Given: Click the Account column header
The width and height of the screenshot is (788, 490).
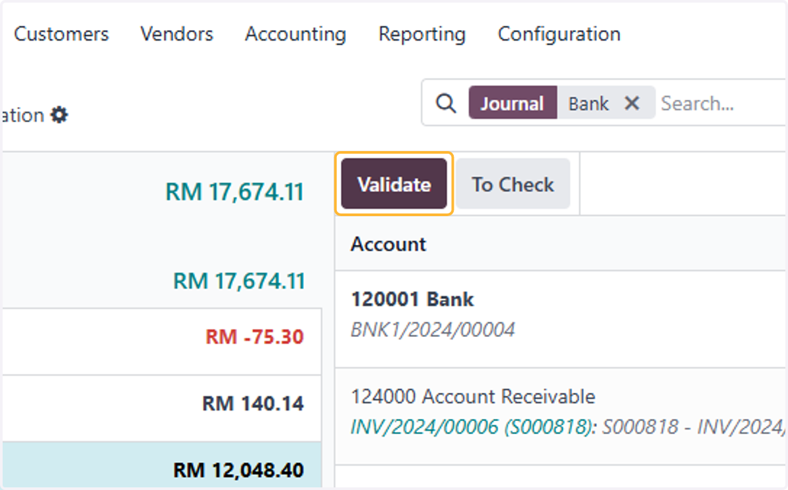Looking at the screenshot, I should coord(388,244).
